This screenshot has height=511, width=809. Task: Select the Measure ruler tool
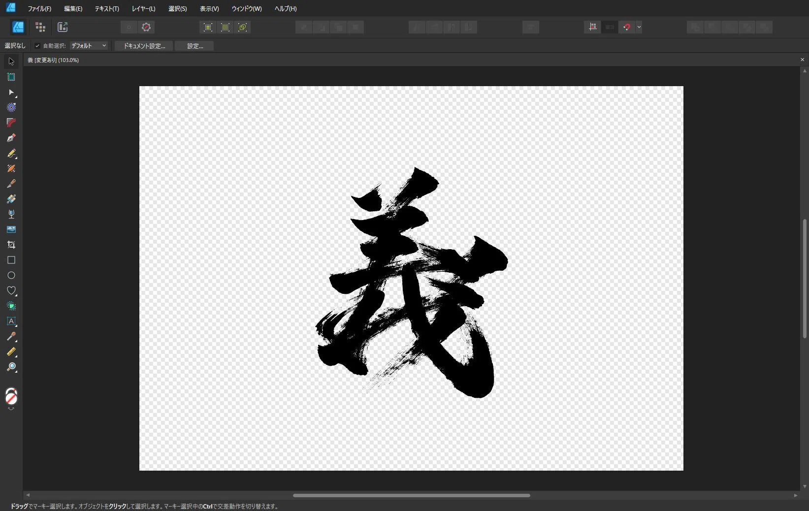(11, 351)
